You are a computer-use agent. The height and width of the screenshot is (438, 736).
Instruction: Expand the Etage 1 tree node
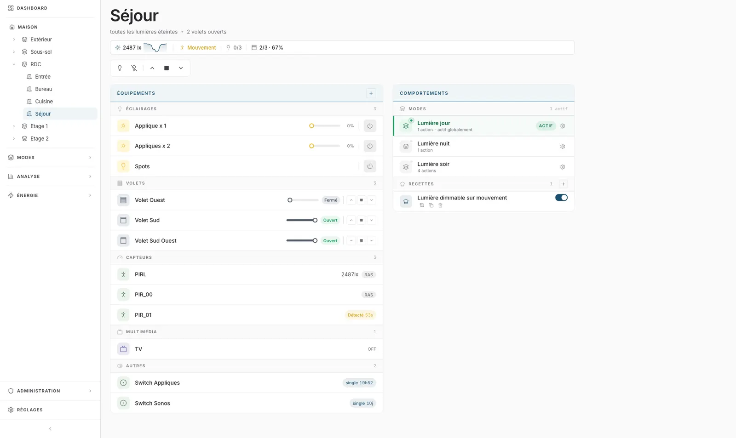[14, 126]
